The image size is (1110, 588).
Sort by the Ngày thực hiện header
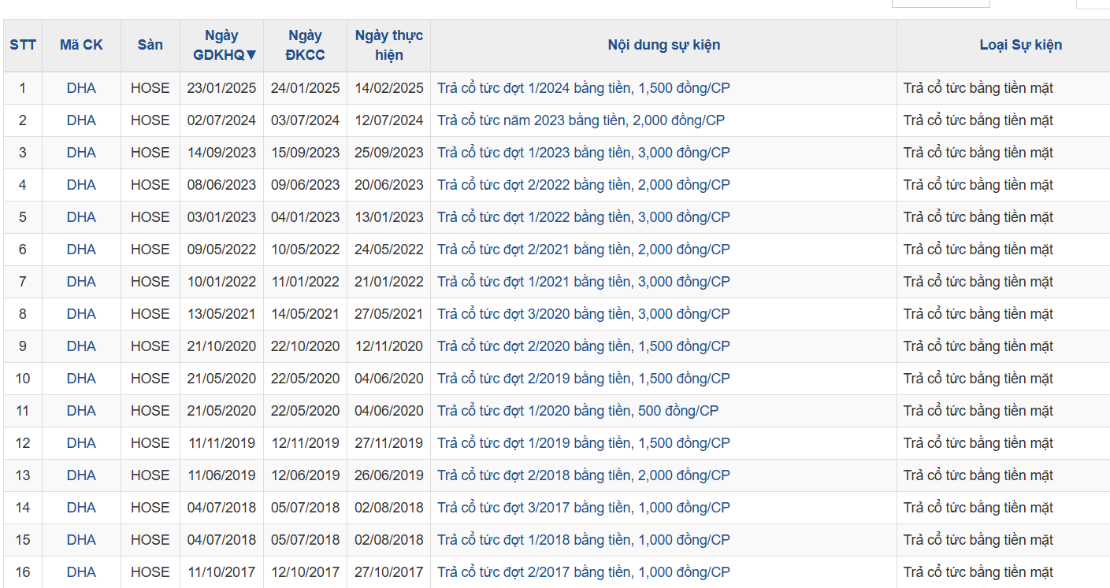pyautogui.click(x=388, y=45)
